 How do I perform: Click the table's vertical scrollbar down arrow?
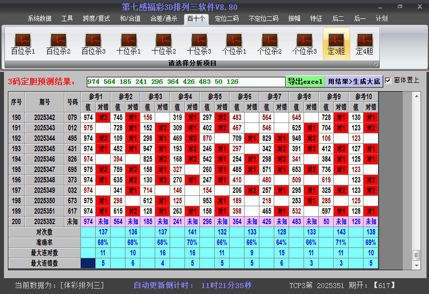click(x=416, y=262)
